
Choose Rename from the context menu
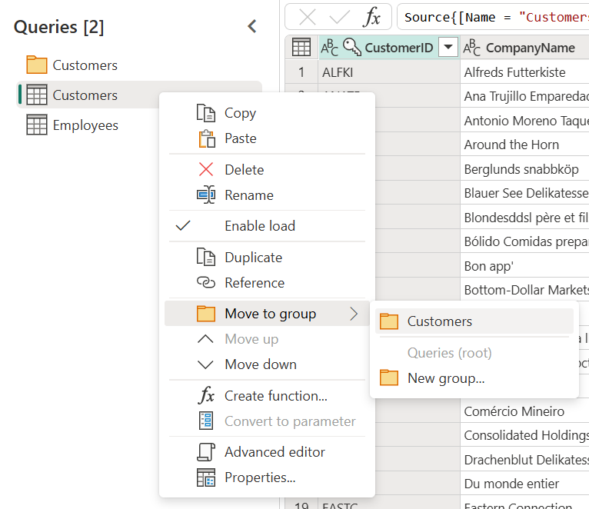point(267,195)
